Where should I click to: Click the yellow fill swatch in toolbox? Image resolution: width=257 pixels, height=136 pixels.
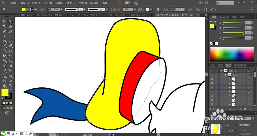[x=5, y=93]
